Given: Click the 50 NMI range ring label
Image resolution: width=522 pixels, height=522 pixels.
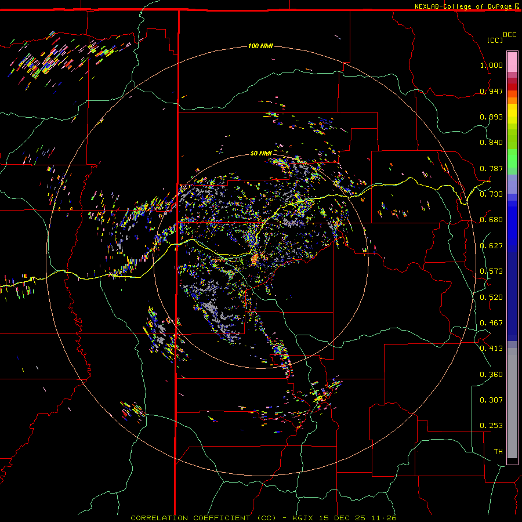Looking at the screenshot, I should (x=261, y=154).
